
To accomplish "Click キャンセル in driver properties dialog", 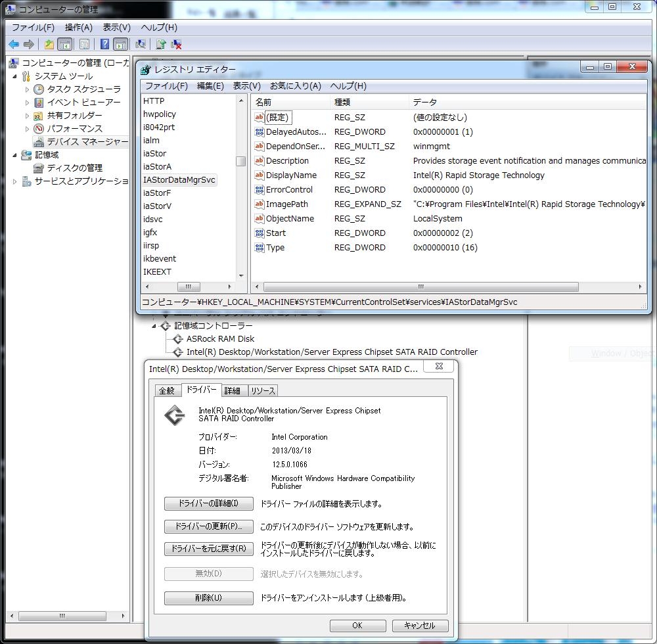I will (420, 626).
